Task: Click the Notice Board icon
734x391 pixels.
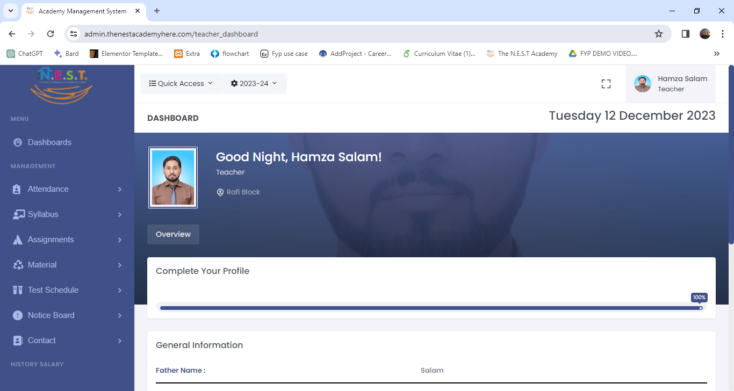Action: 18,315
